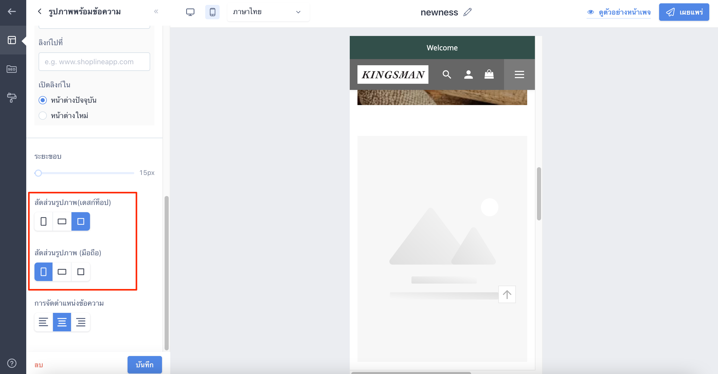Click the back arrow in the dark sidebar

[12, 11]
